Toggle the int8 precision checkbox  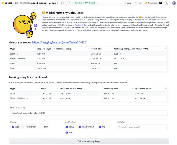100,127
